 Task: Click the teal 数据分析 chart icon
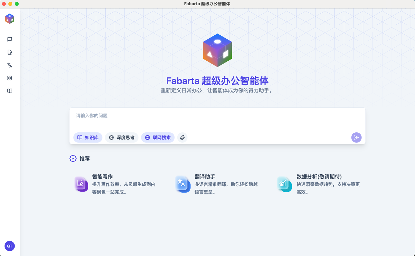click(284, 184)
